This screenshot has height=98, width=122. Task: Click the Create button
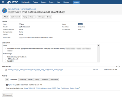(76, 2)
